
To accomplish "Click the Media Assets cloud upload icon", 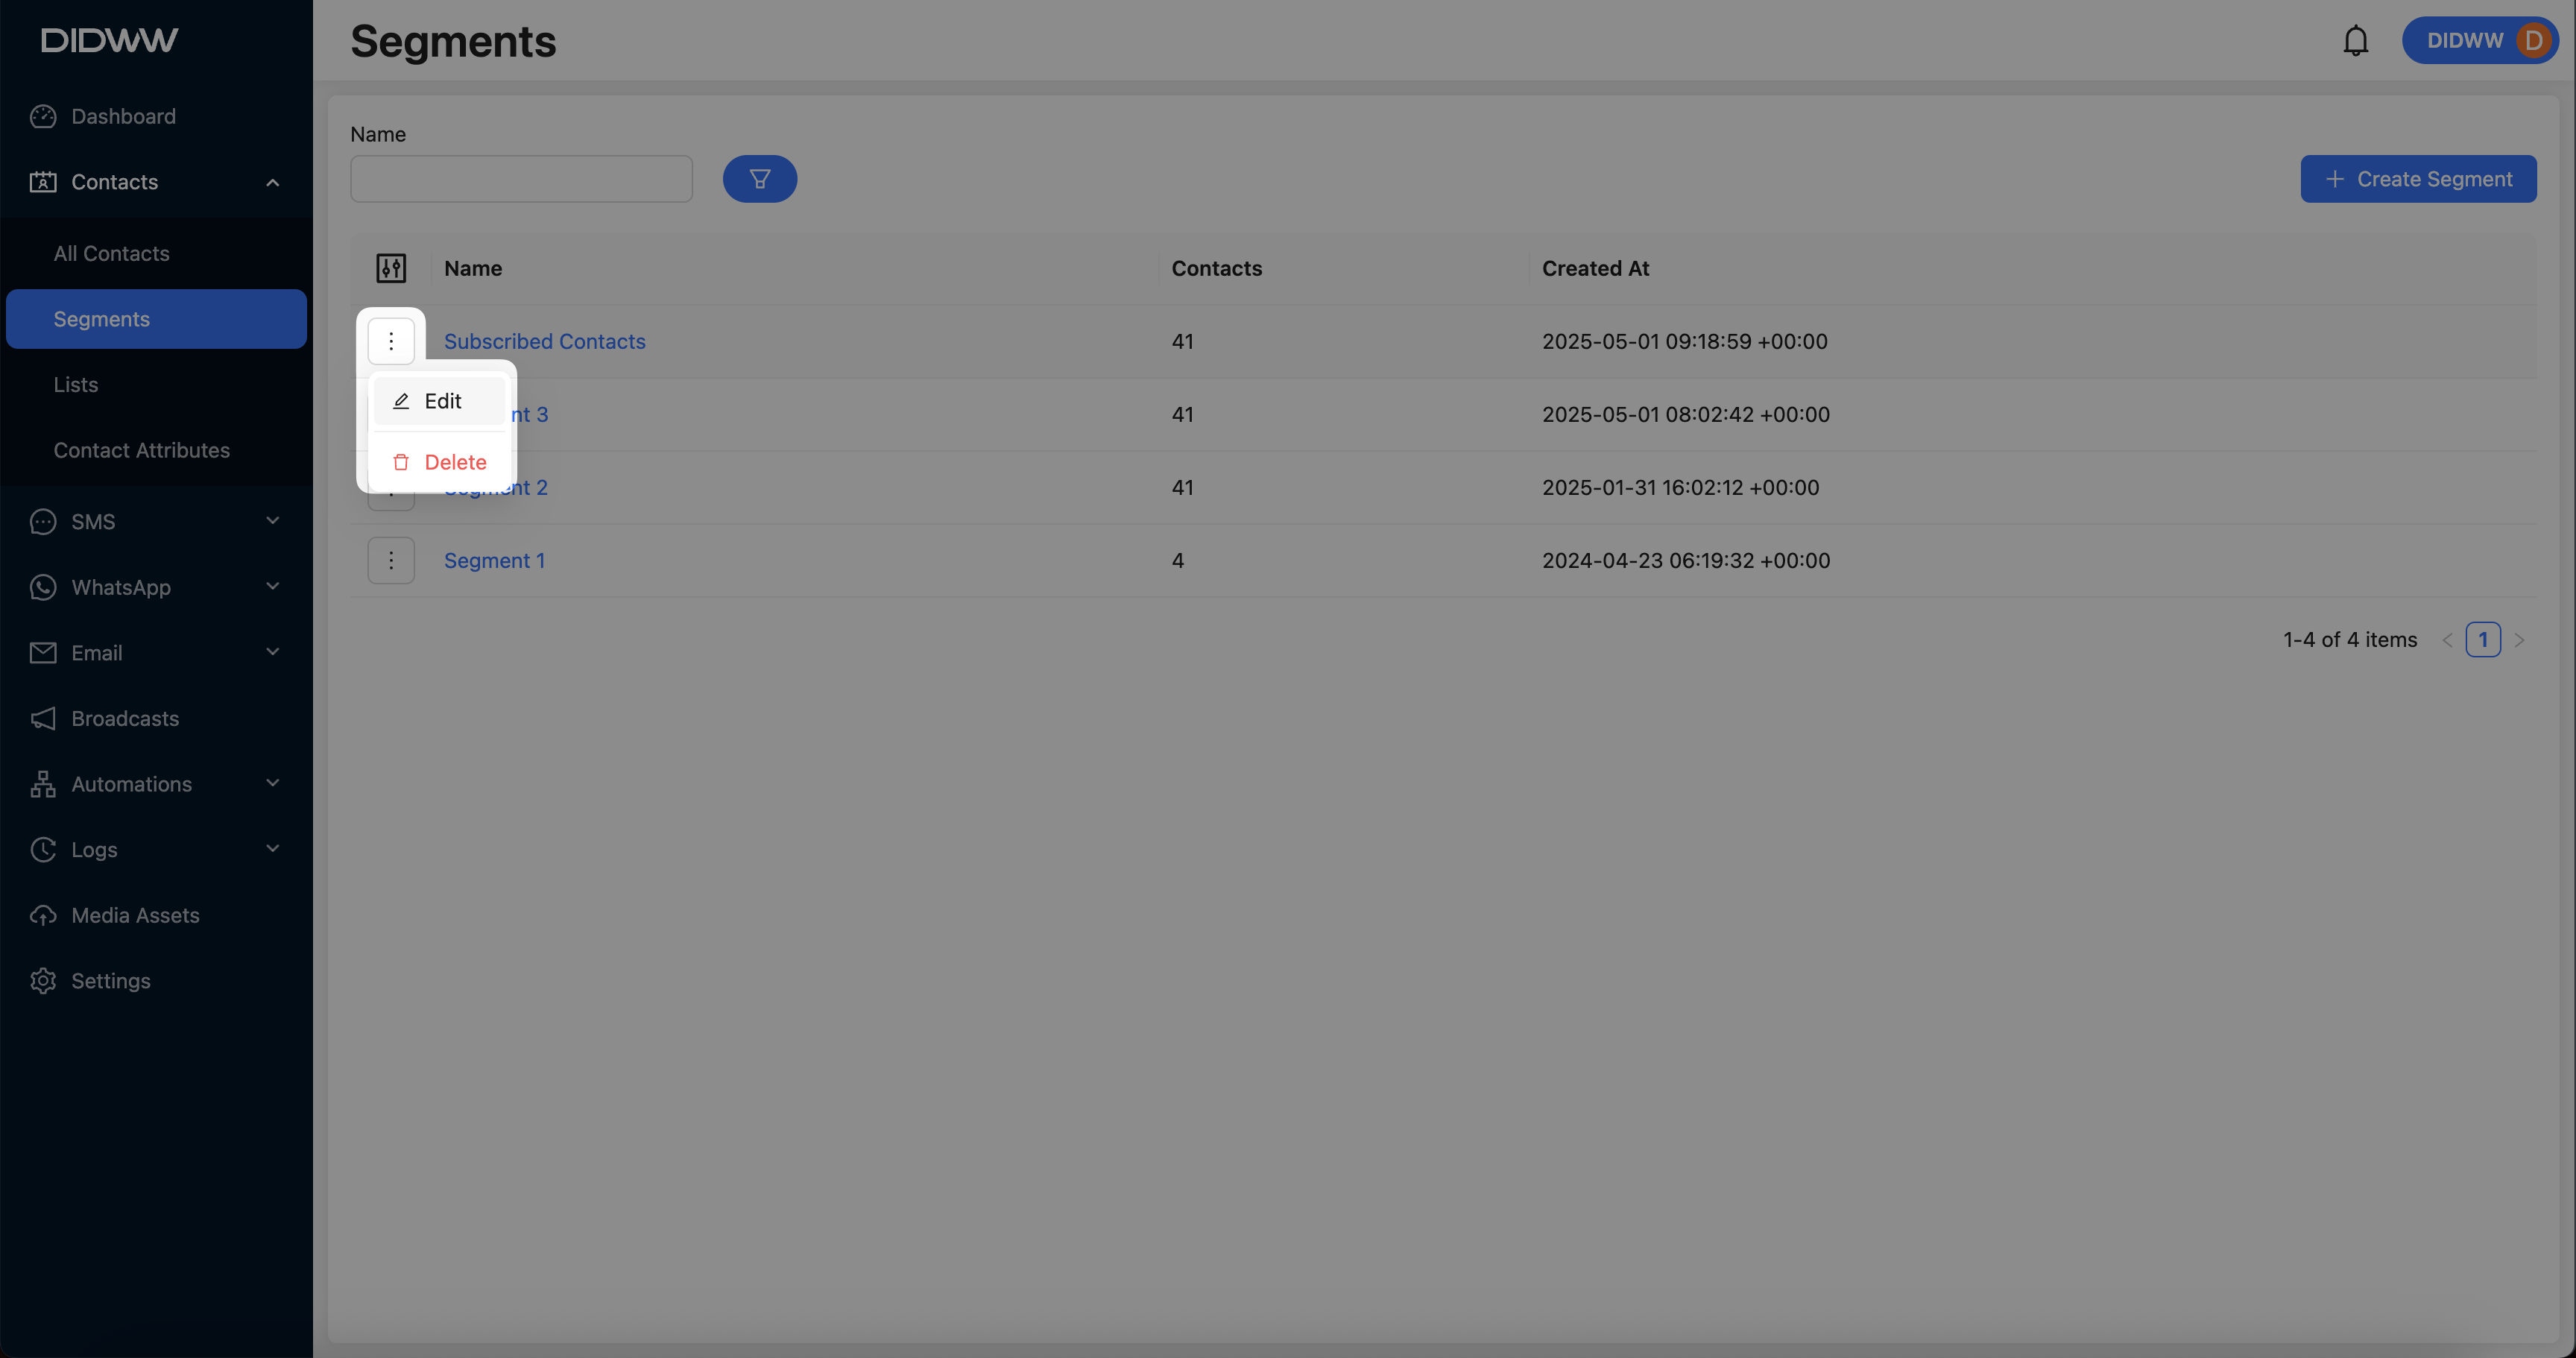I will (43, 915).
